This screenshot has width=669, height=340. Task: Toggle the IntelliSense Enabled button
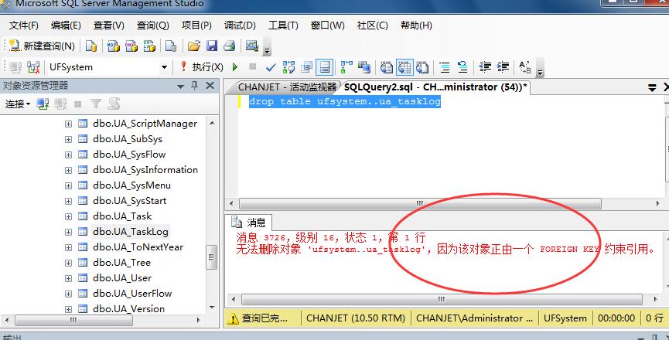coord(324,67)
